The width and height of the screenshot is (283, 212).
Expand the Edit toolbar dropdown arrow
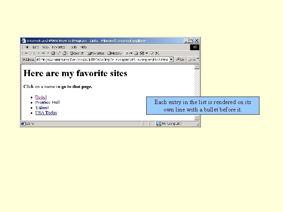pos(147,53)
